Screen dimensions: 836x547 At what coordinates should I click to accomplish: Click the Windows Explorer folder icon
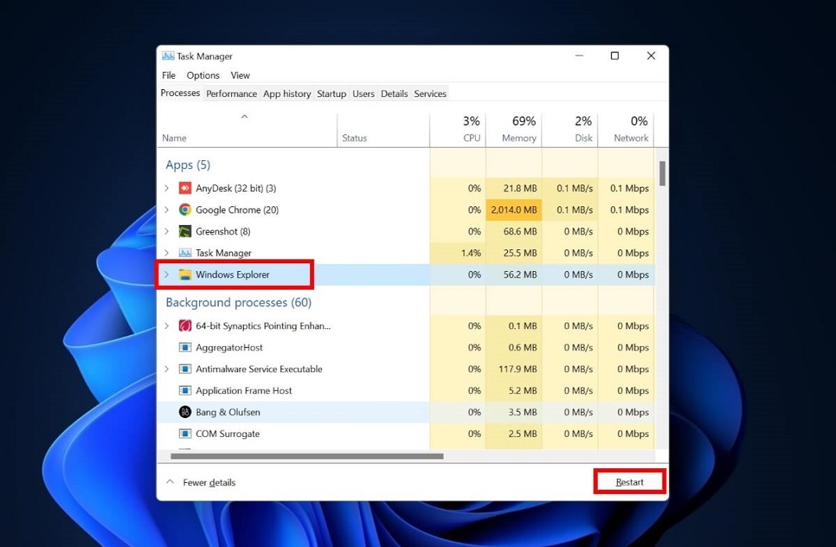(x=184, y=274)
